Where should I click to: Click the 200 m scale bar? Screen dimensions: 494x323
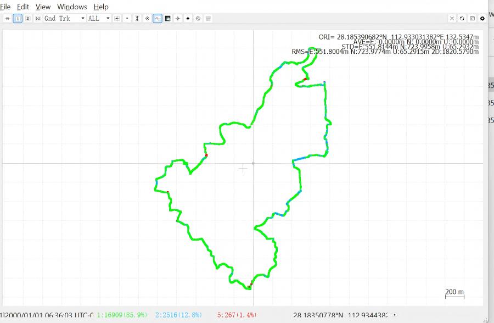[454, 293]
